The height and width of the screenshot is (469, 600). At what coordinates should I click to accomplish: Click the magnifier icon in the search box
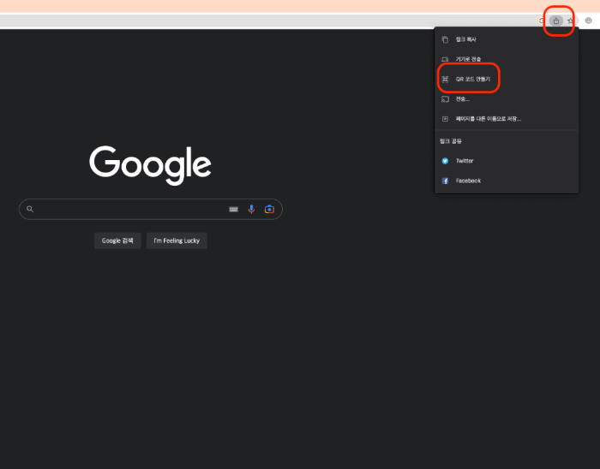[x=30, y=209]
